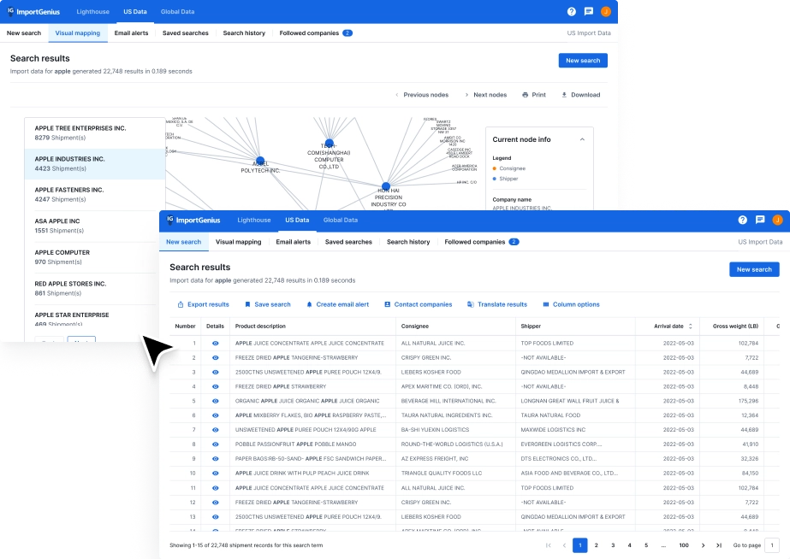Go to first page pagination icon
The height and width of the screenshot is (559, 790).
[548, 545]
